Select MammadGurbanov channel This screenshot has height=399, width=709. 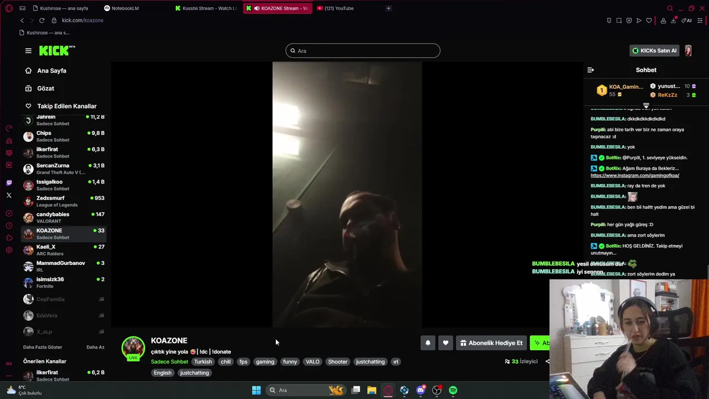pos(64,266)
